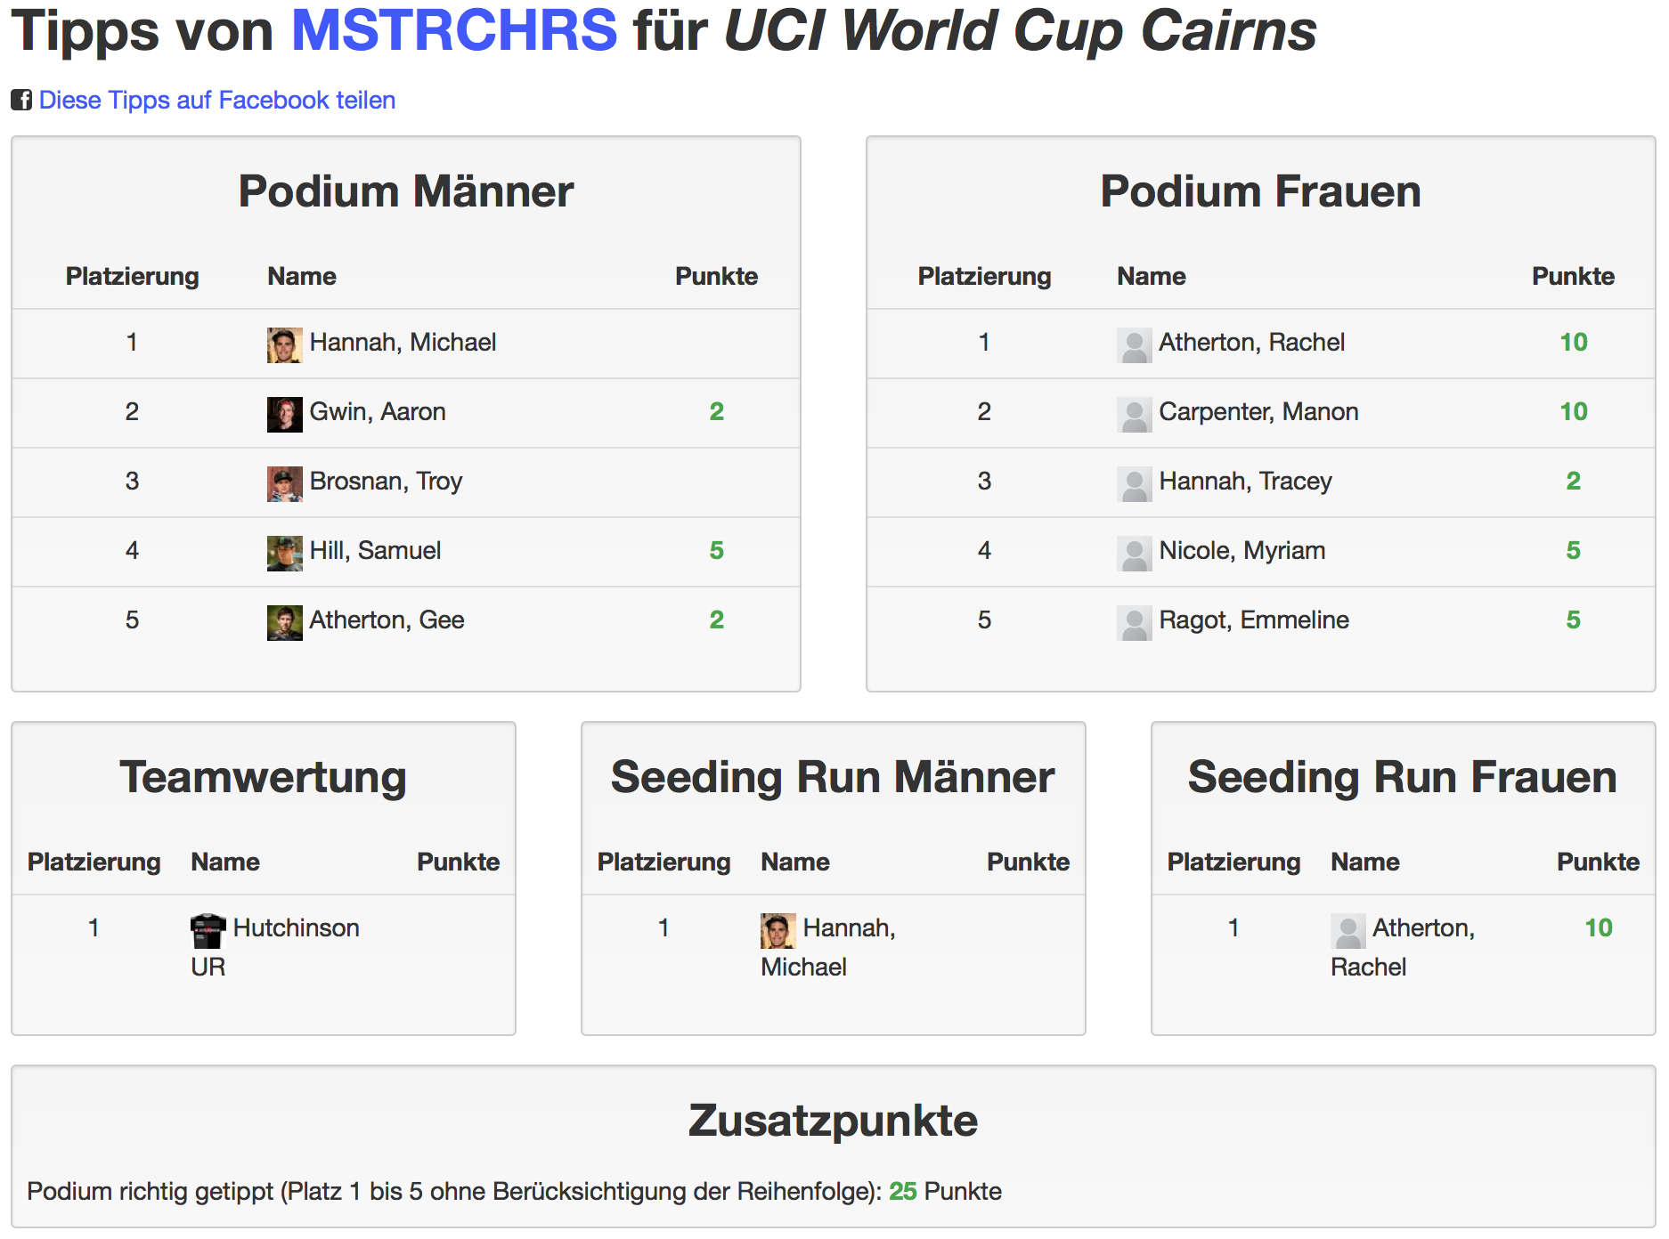This screenshot has height=1239, width=1669.
Task: Click Michael Hannah's avatar in Podium Männer
Action: pyautogui.click(x=284, y=345)
